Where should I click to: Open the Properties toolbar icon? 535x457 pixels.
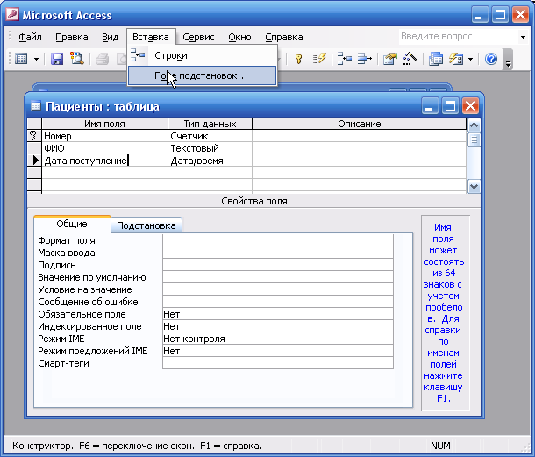pyautogui.click(x=390, y=59)
